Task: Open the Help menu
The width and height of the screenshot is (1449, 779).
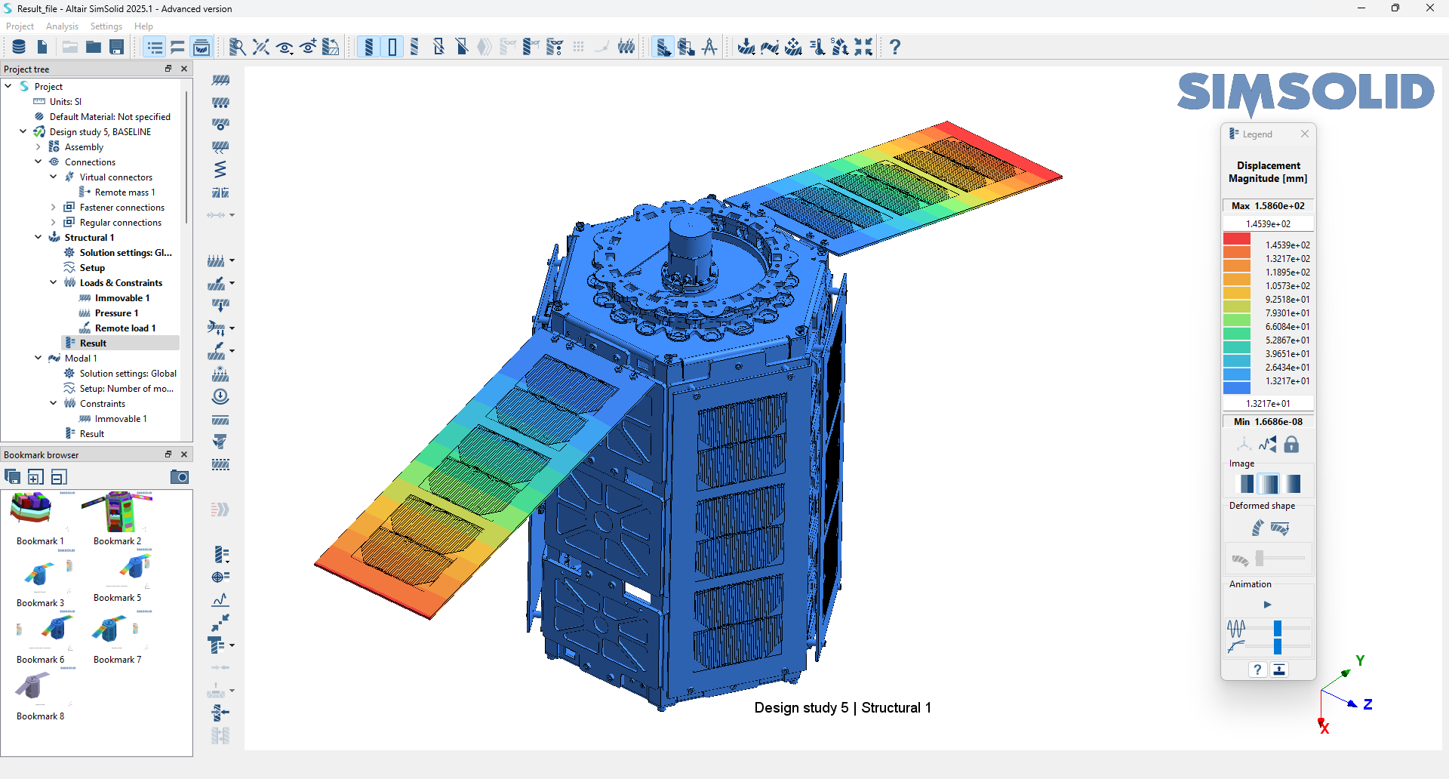Action: pyautogui.click(x=143, y=26)
